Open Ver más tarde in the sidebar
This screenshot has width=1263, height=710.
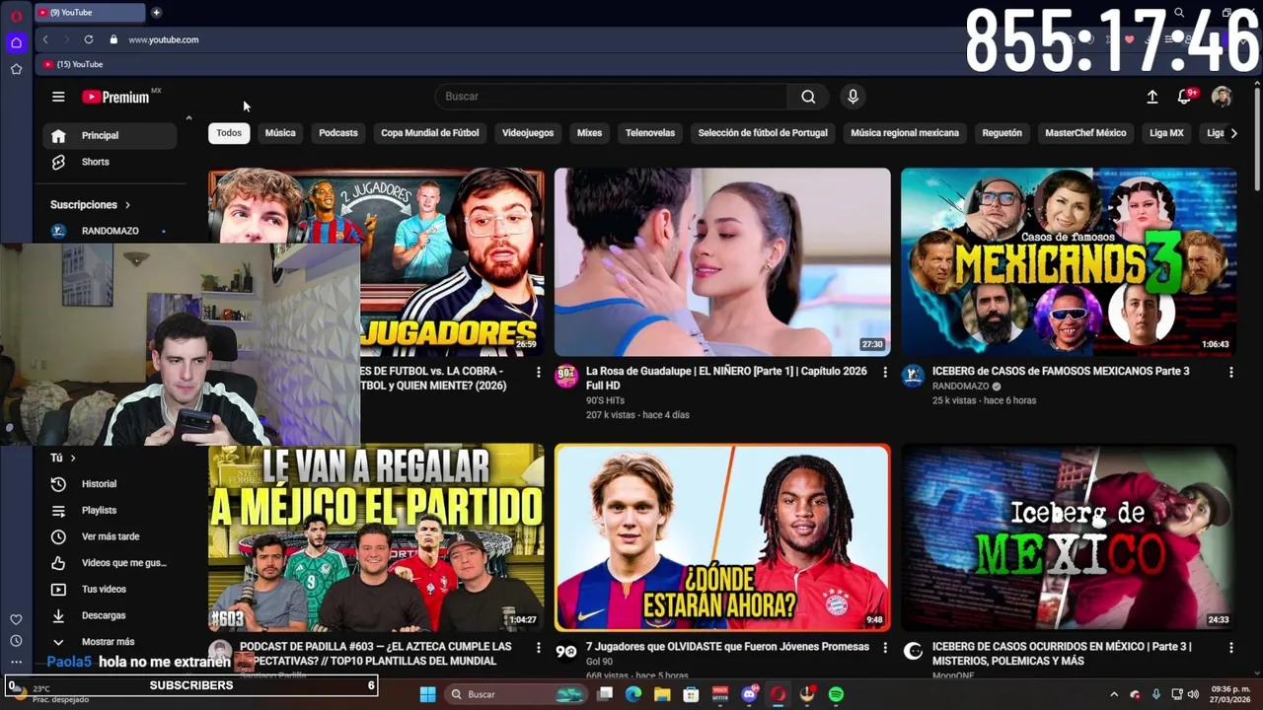110,536
